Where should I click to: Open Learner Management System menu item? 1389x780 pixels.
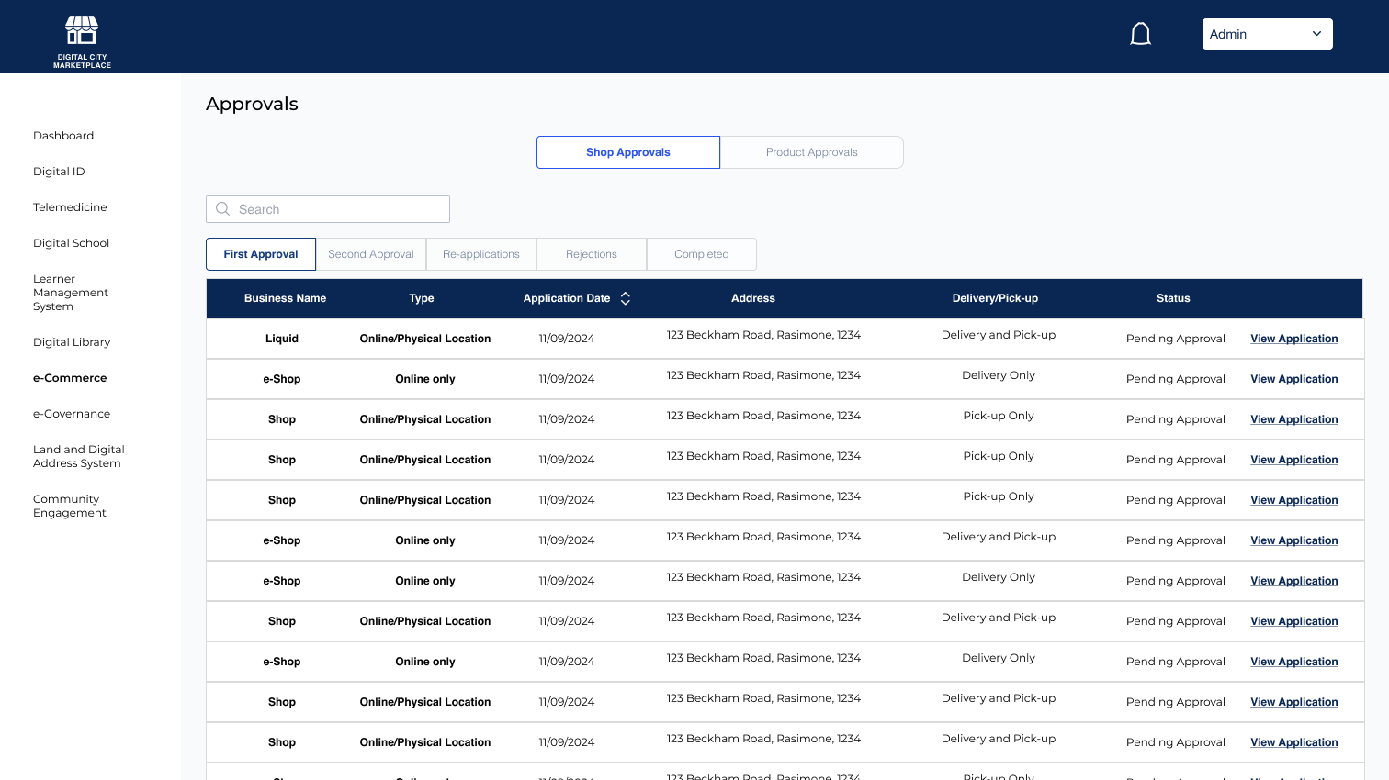click(x=70, y=293)
